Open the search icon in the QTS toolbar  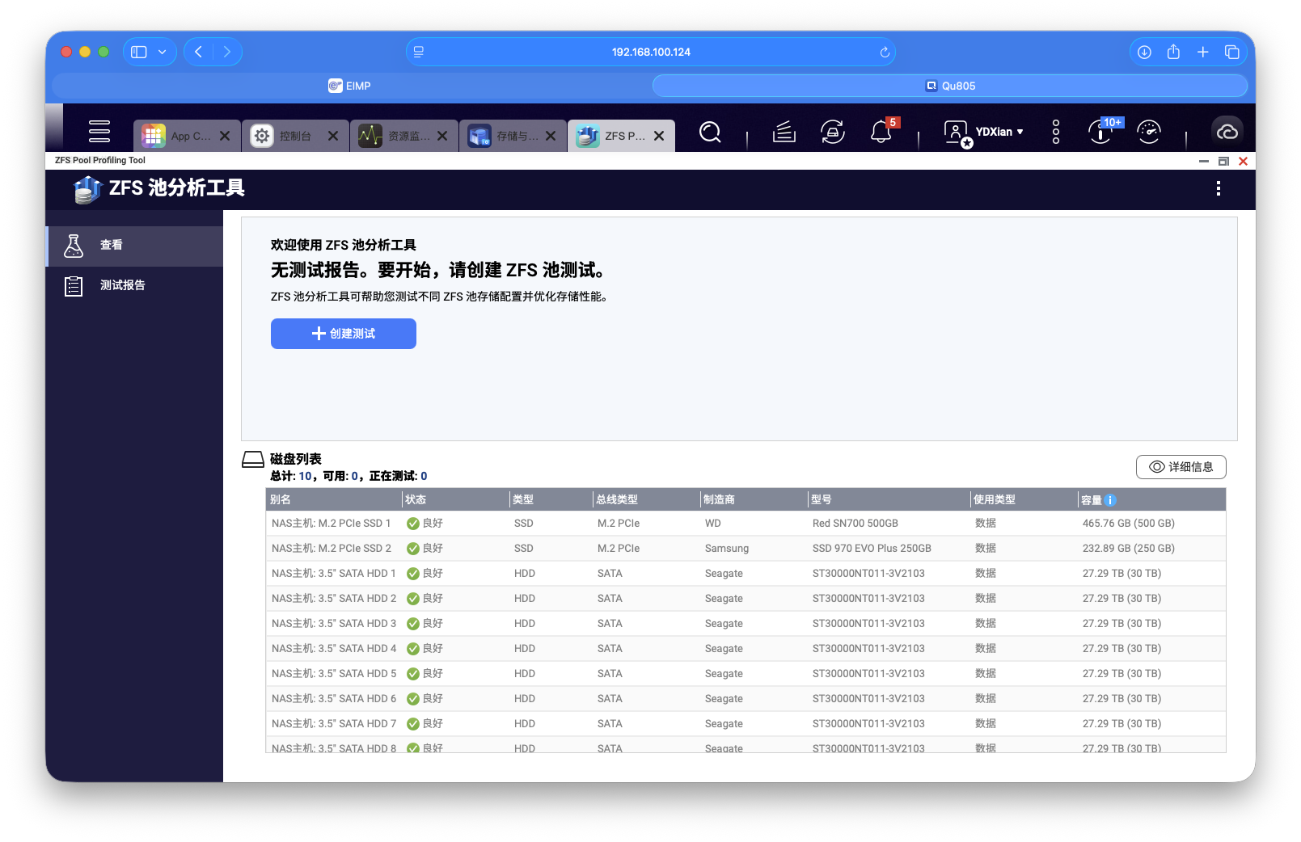[710, 132]
